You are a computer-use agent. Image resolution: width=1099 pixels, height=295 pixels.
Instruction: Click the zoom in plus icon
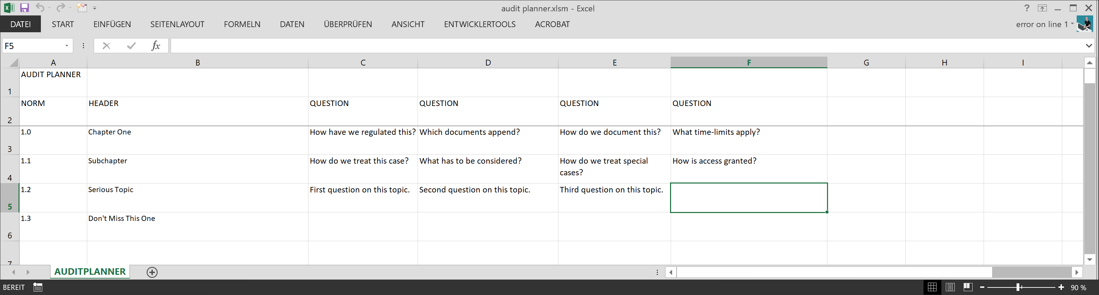click(x=1061, y=288)
